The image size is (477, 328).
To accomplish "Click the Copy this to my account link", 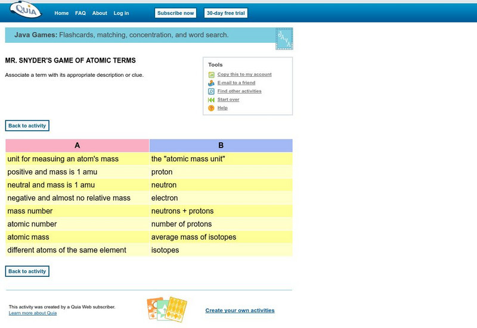I will click(x=244, y=74).
